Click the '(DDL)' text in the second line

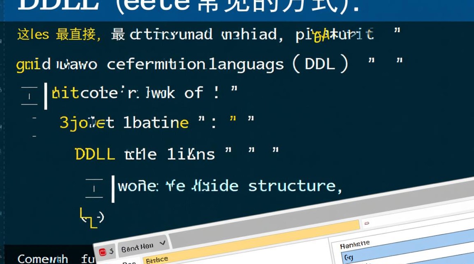point(320,64)
